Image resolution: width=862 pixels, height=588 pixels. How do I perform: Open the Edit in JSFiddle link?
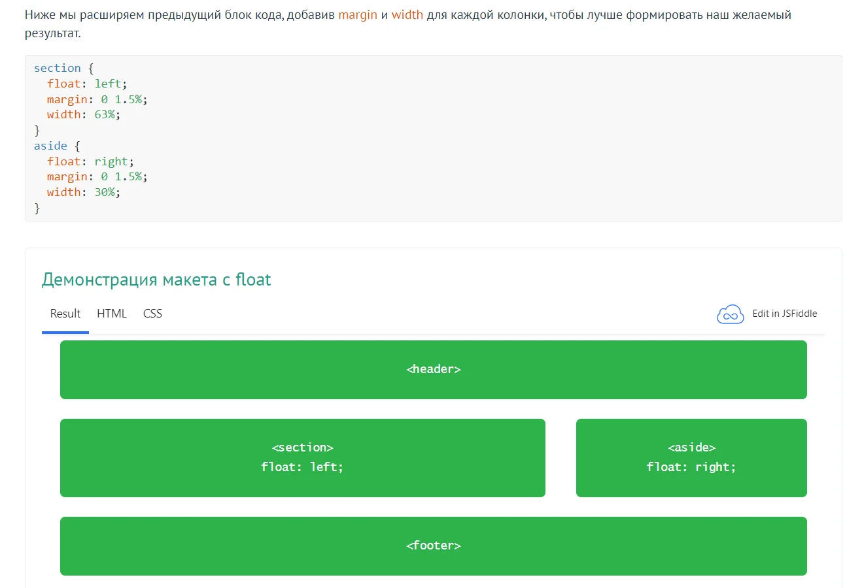784,314
